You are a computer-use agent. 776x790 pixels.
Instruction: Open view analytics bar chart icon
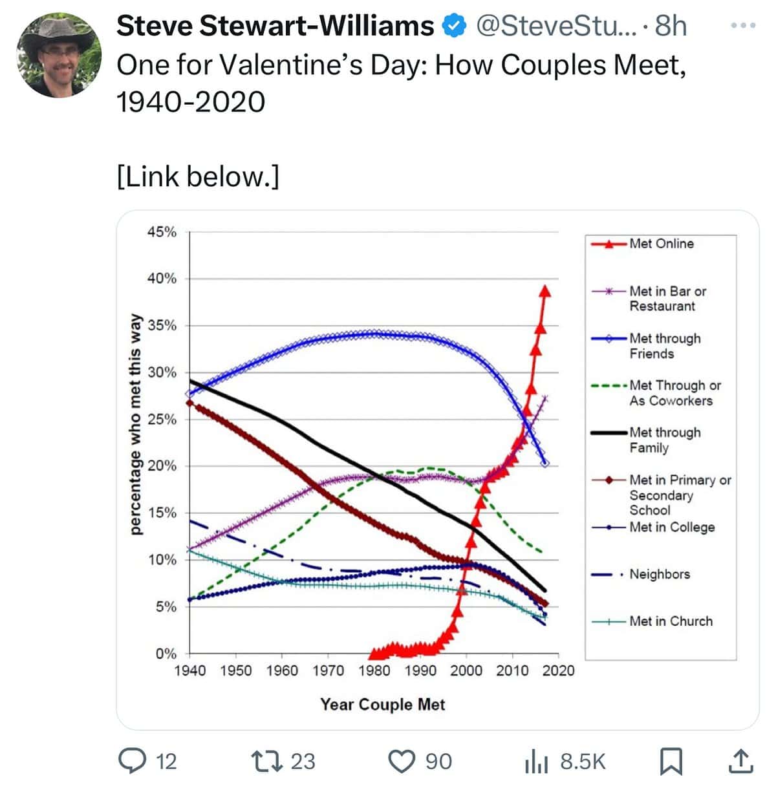click(x=536, y=761)
